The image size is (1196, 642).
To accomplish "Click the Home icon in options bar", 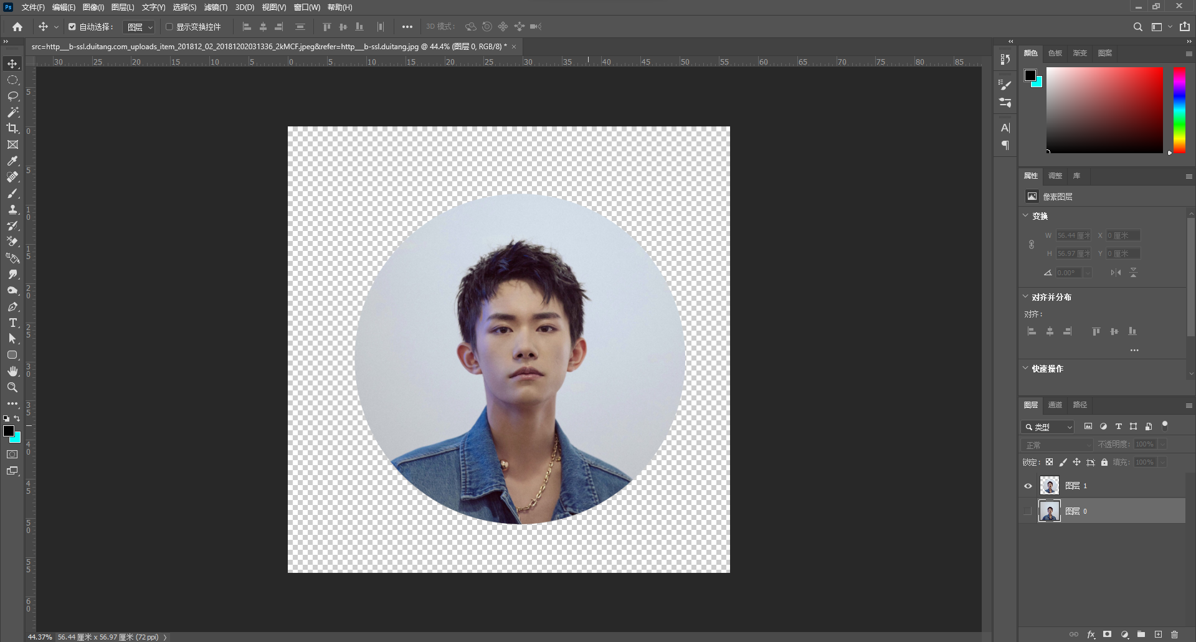I will click(17, 27).
